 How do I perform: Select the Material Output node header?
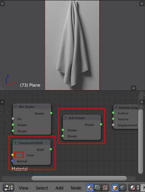126,108
